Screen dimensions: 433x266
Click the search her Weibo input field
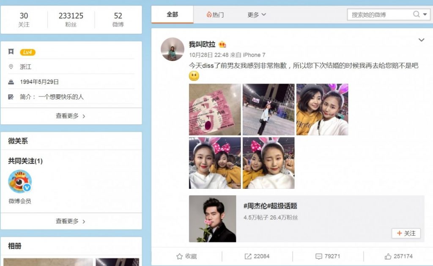379,15
